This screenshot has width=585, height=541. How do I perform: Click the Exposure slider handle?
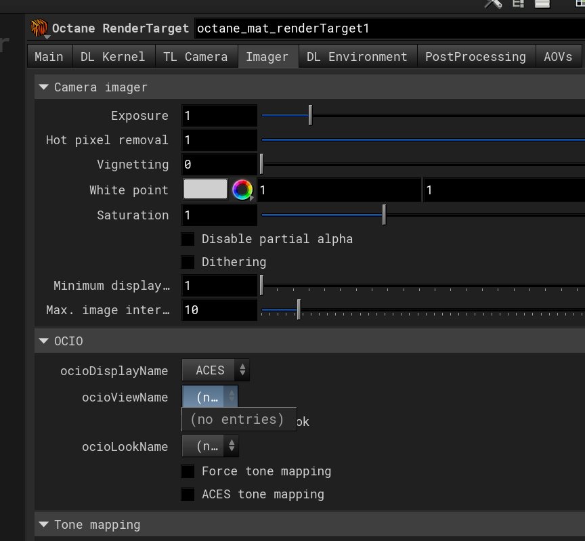click(310, 115)
